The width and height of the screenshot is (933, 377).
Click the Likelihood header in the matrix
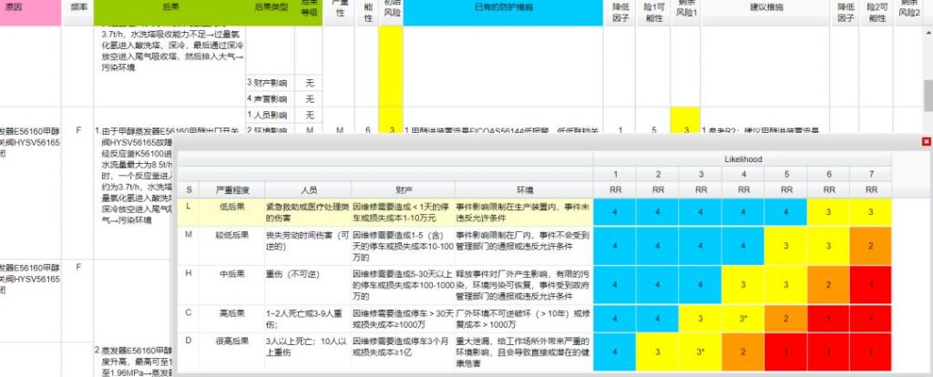[x=743, y=158]
